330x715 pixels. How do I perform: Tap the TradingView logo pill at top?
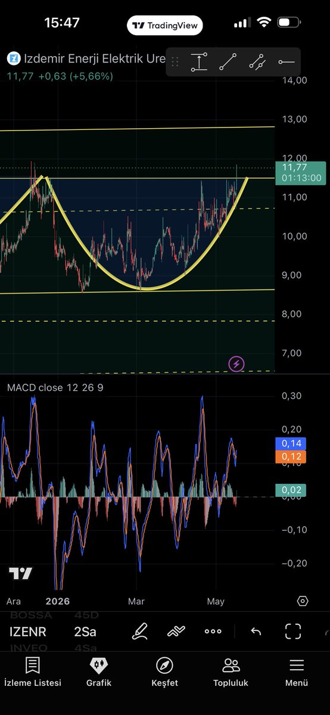pos(165,26)
